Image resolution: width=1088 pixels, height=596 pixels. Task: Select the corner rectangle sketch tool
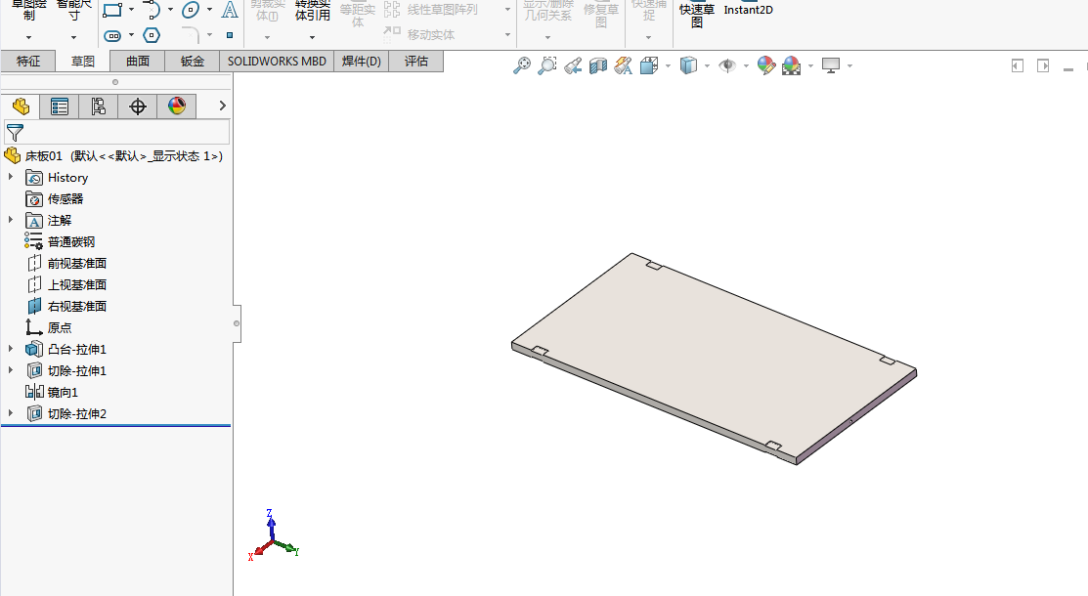point(112,10)
